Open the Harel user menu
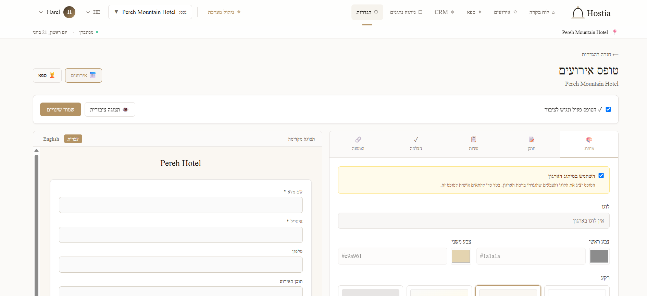This screenshot has height=296, width=647. click(57, 12)
